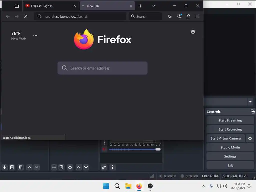Click OBS Studio icon in taskbar
This screenshot has height=192, width=256.
(150, 186)
